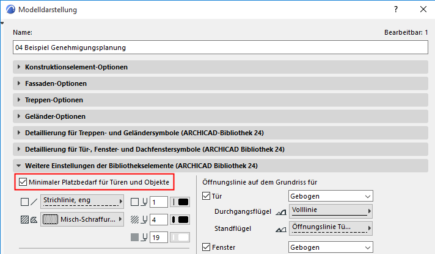Open the Volllinie line type picker

pyautogui.click(x=331, y=211)
